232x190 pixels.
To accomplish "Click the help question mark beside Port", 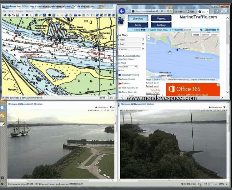I will click(x=143, y=44).
